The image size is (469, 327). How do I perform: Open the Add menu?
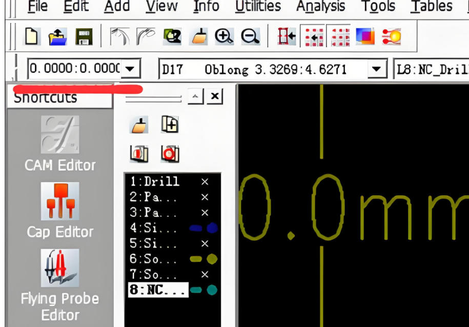click(117, 6)
